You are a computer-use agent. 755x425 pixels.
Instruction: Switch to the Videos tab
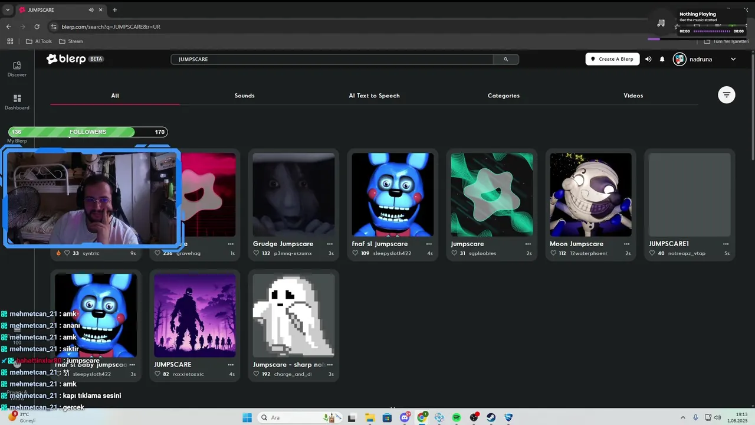click(x=633, y=96)
